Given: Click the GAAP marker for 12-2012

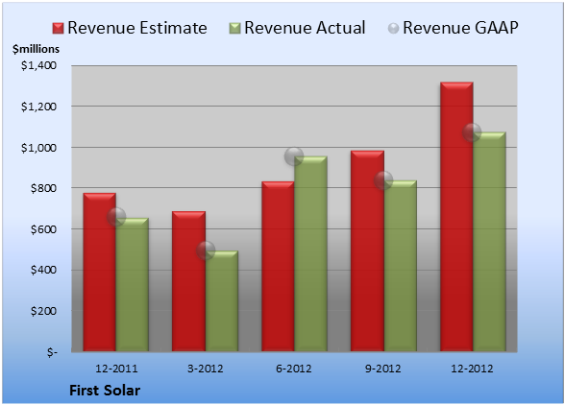Looking at the screenshot, I should coord(472,132).
